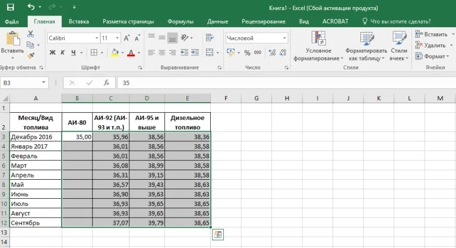
Task: Apply the red font color A
Action: (x=131, y=53)
